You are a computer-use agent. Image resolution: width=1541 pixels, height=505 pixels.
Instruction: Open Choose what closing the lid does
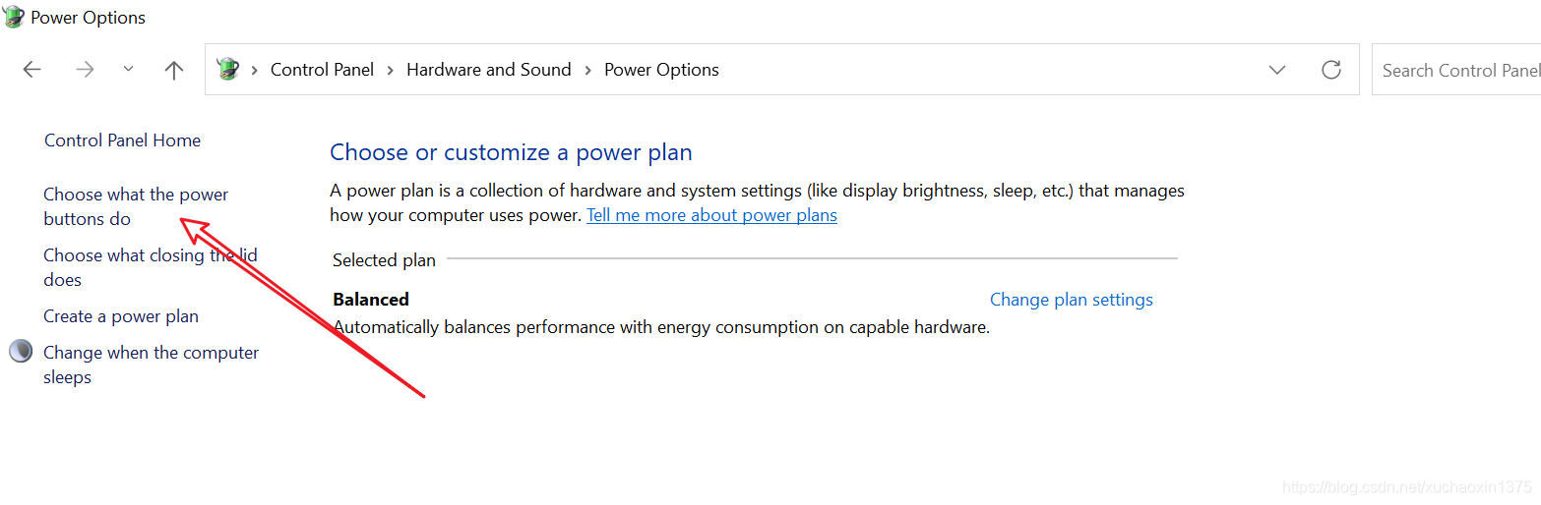(x=151, y=267)
